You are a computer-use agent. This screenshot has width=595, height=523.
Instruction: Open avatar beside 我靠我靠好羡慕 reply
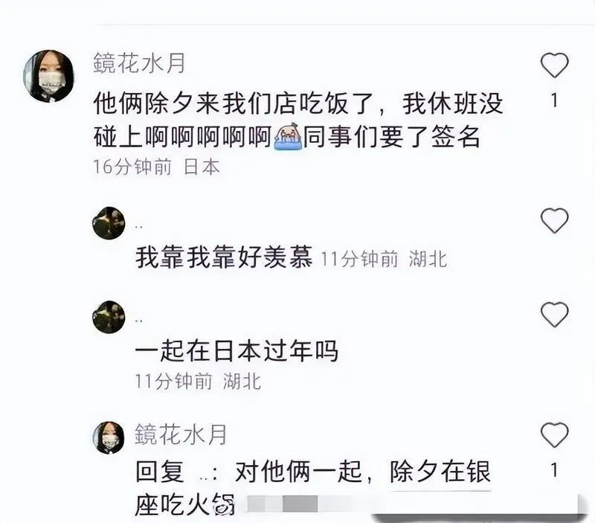109,223
